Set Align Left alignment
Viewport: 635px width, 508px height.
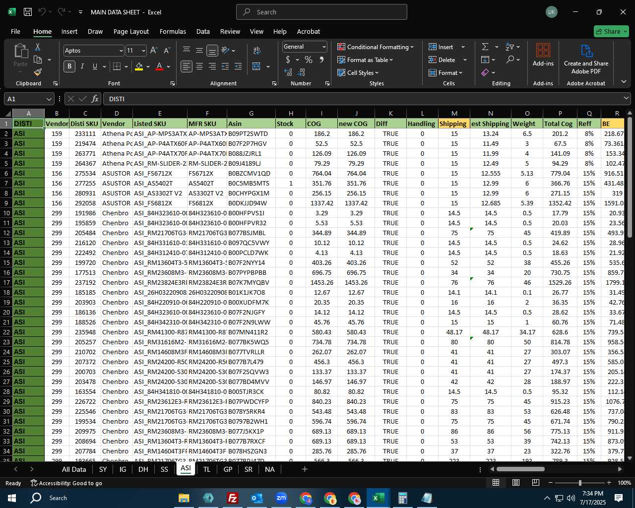(186, 66)
